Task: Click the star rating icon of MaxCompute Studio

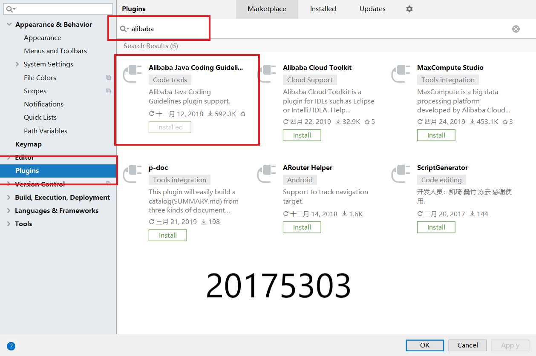Action: pos(505,122)
